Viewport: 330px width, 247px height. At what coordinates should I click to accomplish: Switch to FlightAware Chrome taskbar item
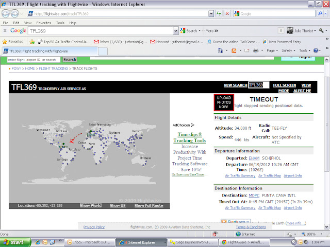pos(244,242)
